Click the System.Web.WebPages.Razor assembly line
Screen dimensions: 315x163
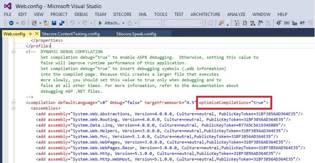(x=171, y=148)
